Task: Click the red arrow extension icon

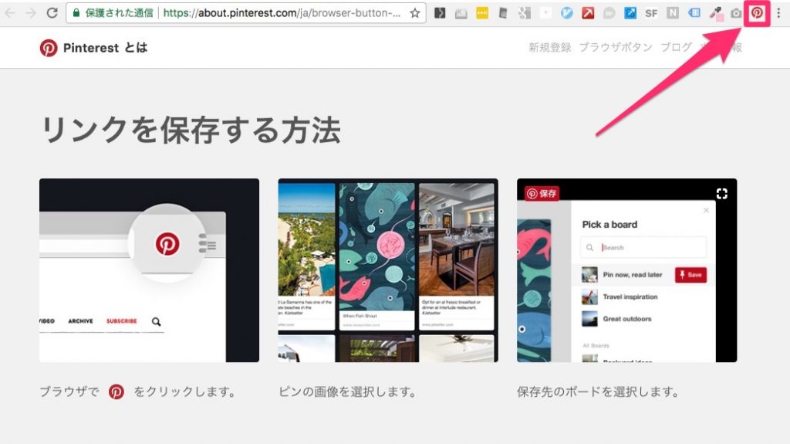Action: [x=588, y=13]
